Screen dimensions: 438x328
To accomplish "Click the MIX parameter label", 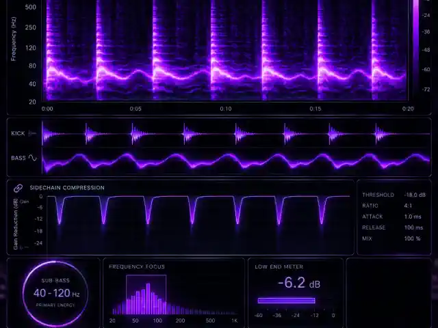I will tap(367, 238).
